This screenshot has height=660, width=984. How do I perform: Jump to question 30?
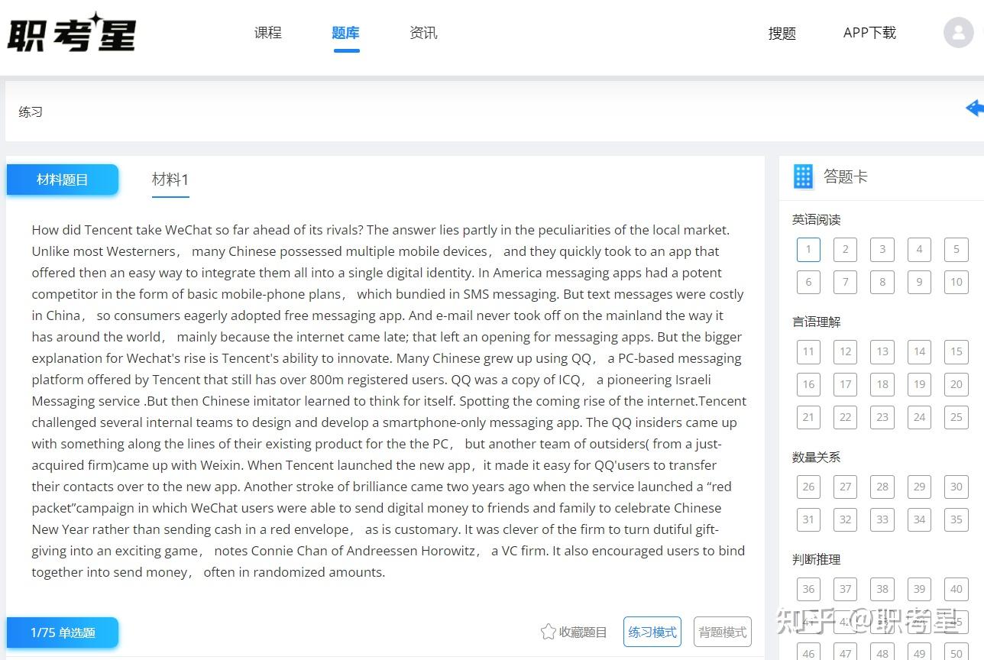tap(956, 487)
